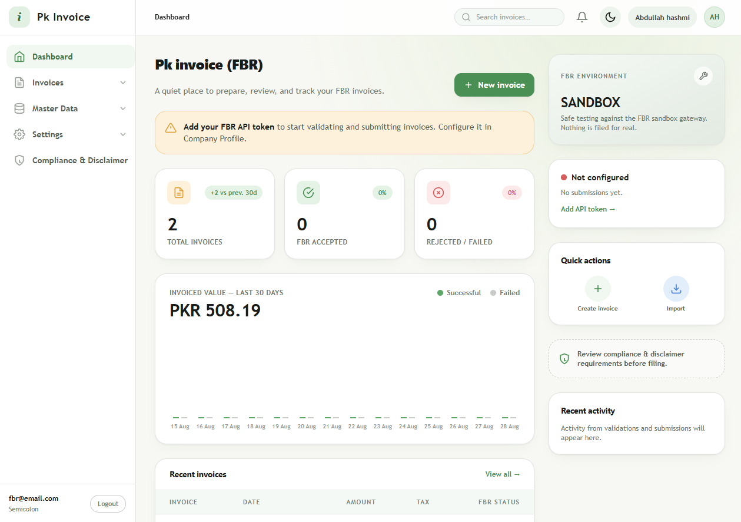
Task: Click the Invoices document icon in sidebar
Action: (19, 82)
